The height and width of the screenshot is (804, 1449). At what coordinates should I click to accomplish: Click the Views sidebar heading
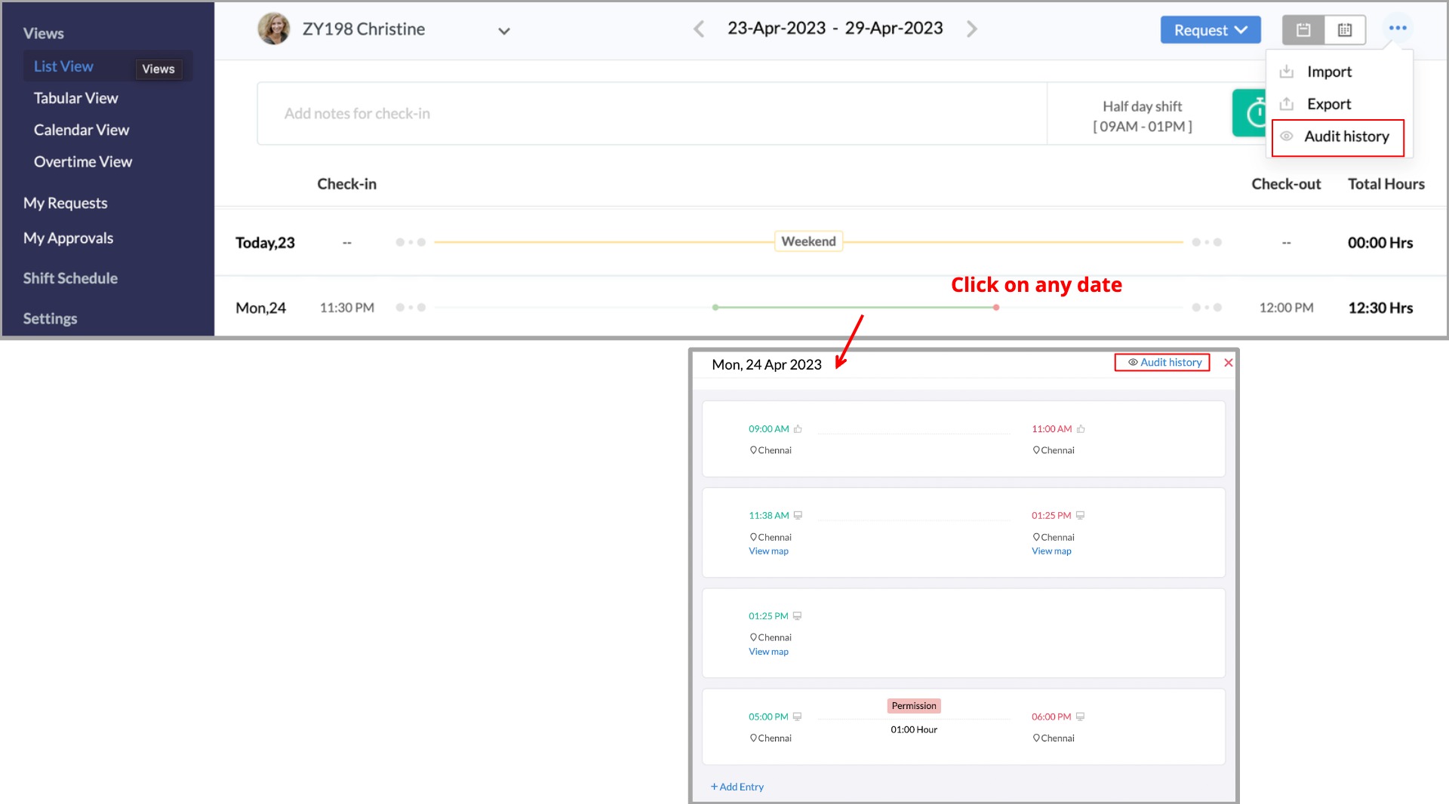[43, 33]
